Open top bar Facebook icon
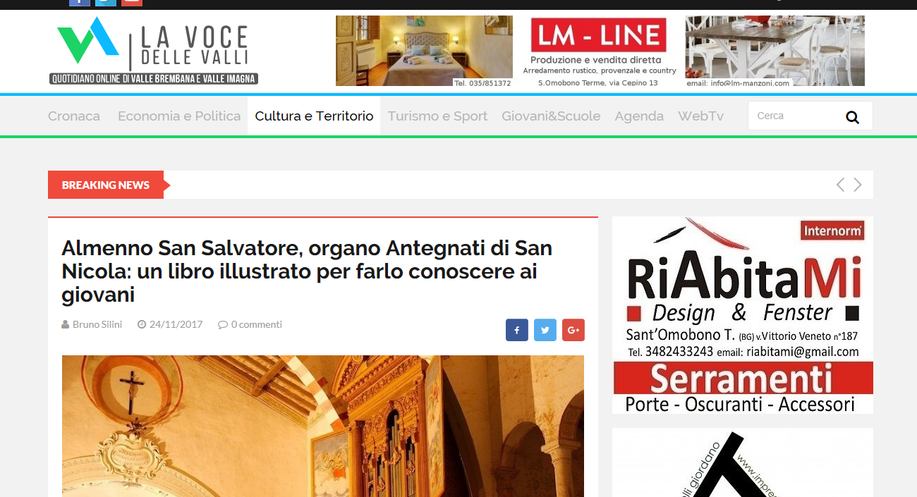Image resolution: width=917 pixels, height=497 pixels. point(80,3)
